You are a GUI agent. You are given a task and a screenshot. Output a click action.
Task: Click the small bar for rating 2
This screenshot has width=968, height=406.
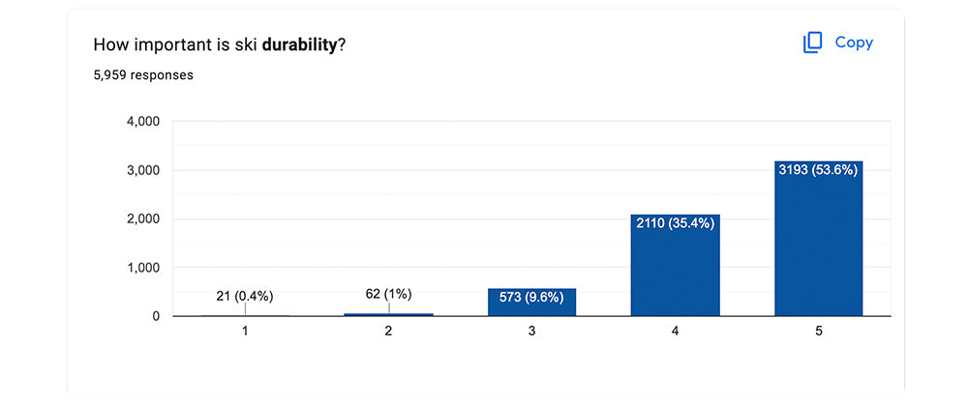click(388, 314)
